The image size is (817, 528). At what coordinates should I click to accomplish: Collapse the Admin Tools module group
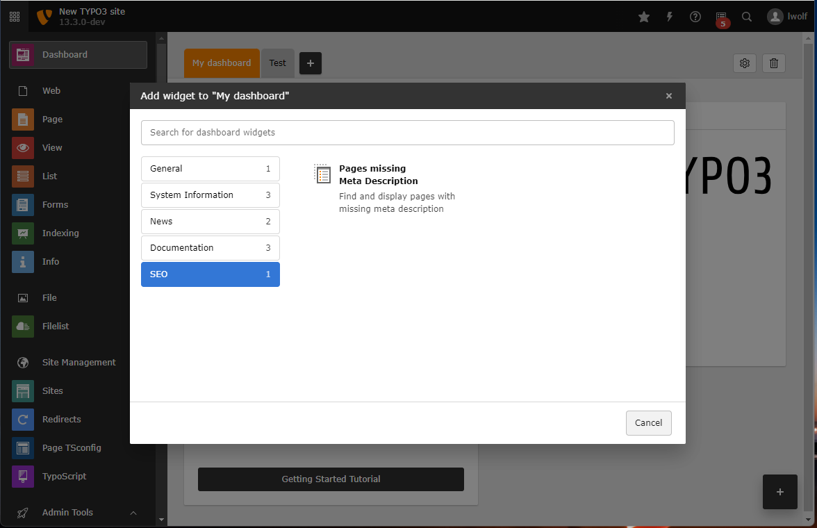tap(133, 513)
